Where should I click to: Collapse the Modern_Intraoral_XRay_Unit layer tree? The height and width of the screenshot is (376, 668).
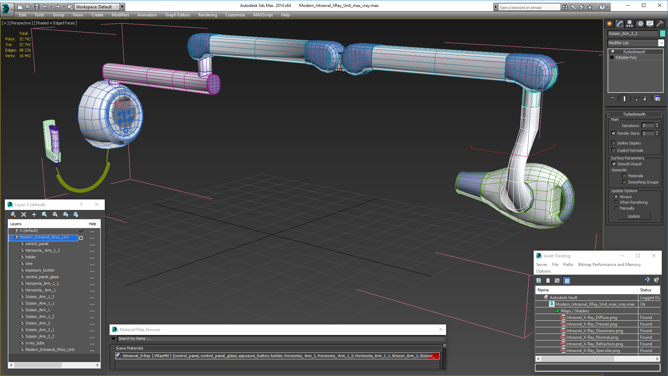[x=11, y=237]
